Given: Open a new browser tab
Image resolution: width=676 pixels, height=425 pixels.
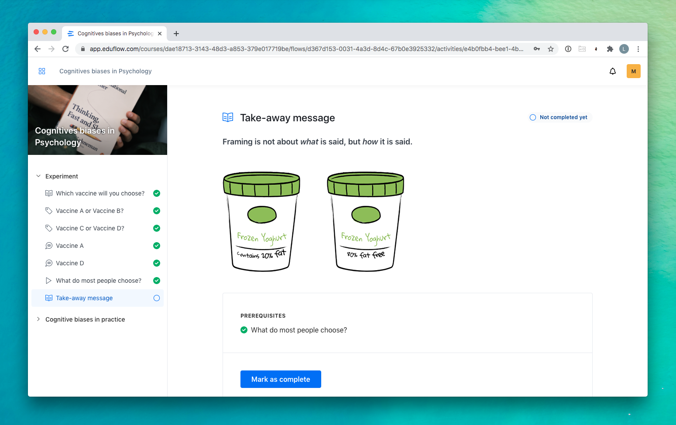Looking at the screenshot, I should [176, 34].
